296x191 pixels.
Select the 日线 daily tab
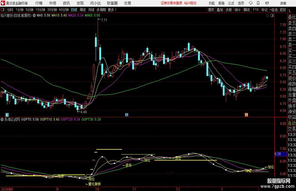(74, 10)
